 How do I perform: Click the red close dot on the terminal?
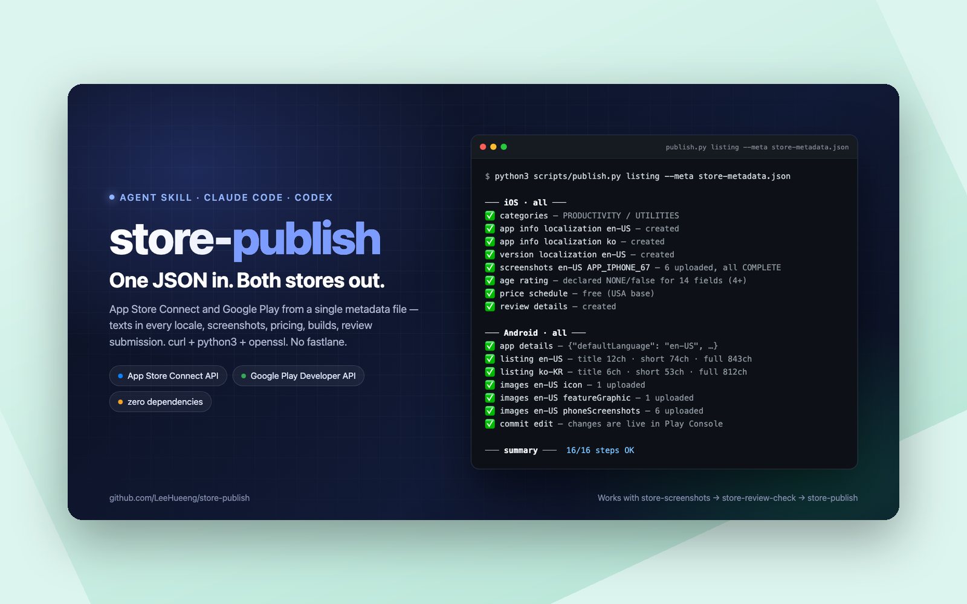pos(483,147)
